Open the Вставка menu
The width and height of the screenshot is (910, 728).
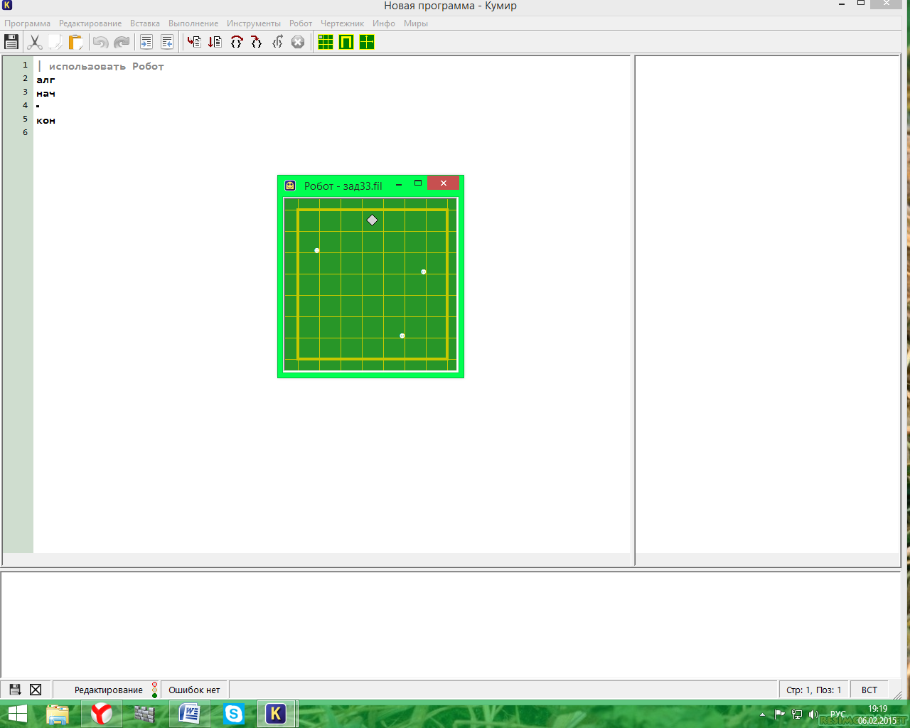[145, 23]
